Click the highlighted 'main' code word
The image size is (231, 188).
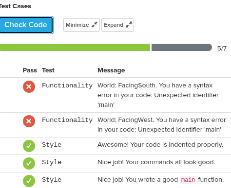[x=188, y=180]
